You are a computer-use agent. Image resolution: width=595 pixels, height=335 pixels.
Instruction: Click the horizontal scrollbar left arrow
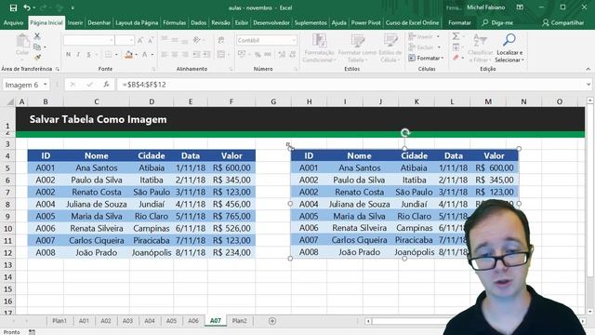pos(368,321)
